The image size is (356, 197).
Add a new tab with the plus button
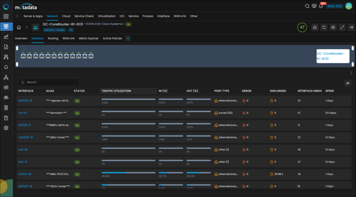(128, 38)
